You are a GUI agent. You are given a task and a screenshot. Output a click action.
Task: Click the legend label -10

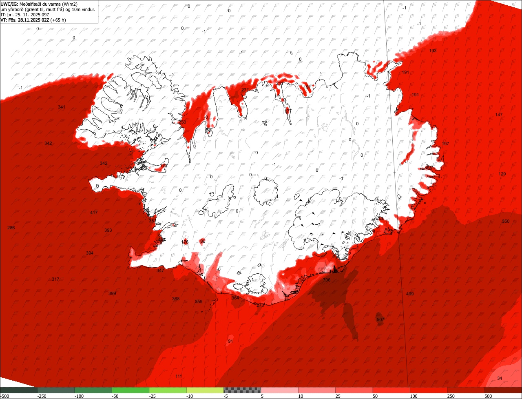click(x=190, y=396)
